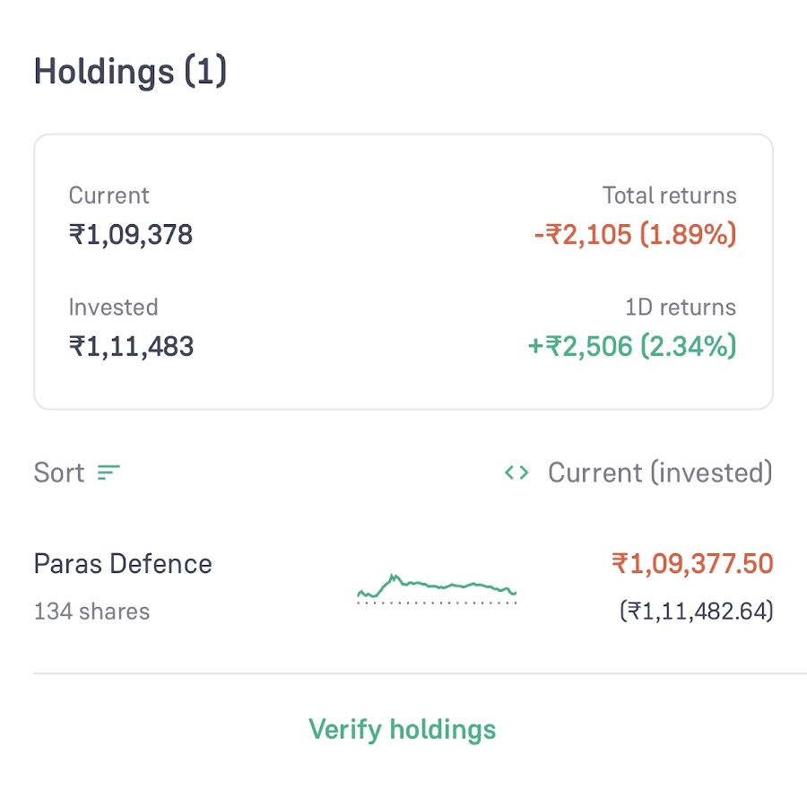Viewport: 807px width, 807px height.
Task: Click the Current ₹1,09,378 summary value
Action: [x=131, y=235]
